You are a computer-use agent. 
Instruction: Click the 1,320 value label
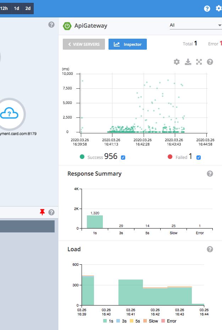pyautogui.click(x=95, y=213)
